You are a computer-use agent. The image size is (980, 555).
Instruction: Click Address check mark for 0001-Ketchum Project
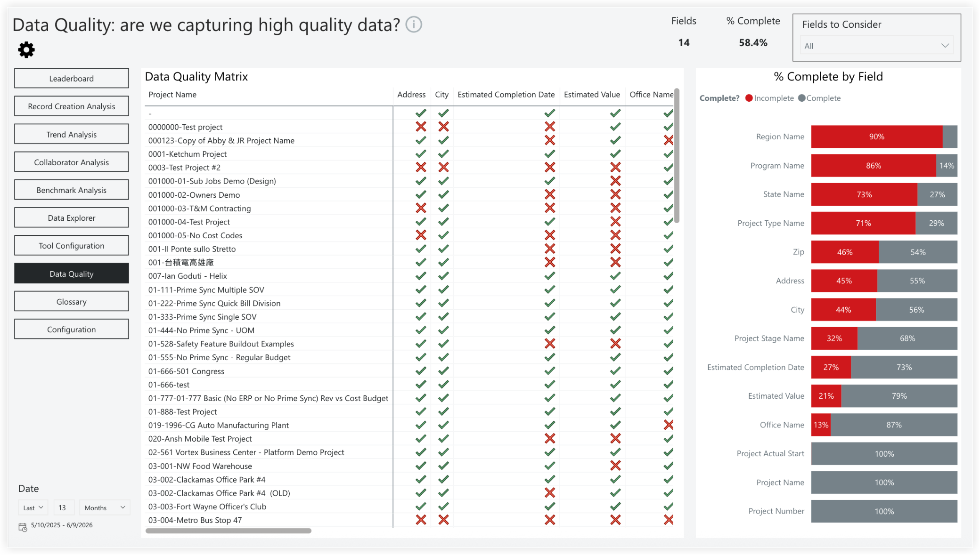[421, 154]
